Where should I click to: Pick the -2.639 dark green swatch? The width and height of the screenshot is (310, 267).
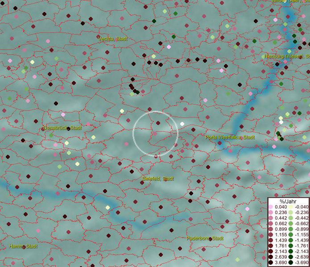click(x=291, y=257)
